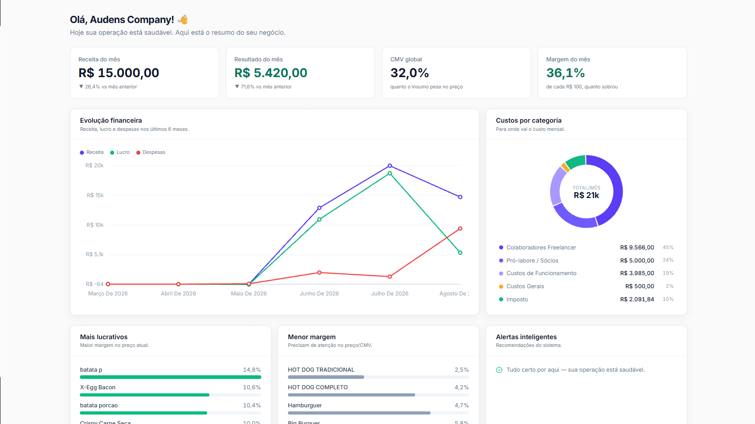Click the Alertas inteligentes card title
Viewport: 755px width, 424px height.
(x=526, y=337)
